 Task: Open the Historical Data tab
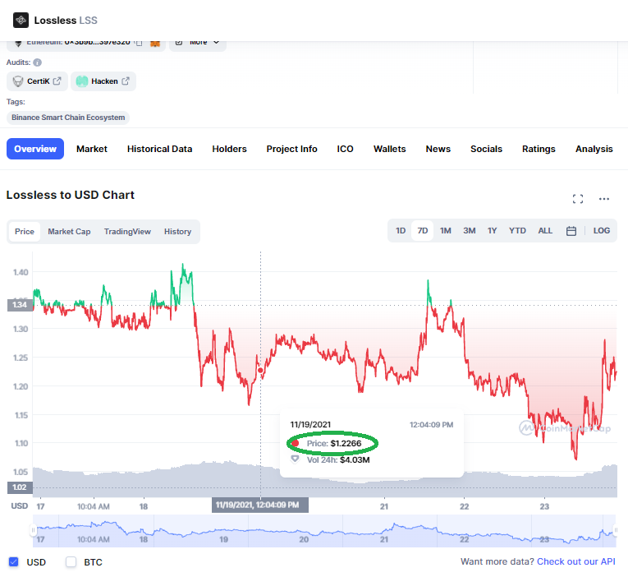click(x=159, y=149)
